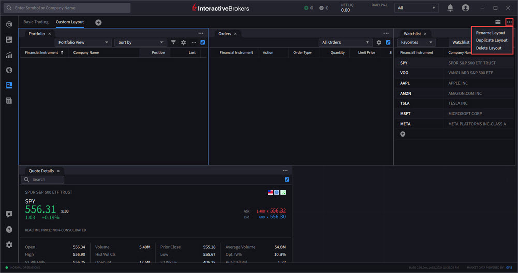Click the Limit Price column header
518x273 pixels.
click(x=366, y=53)
